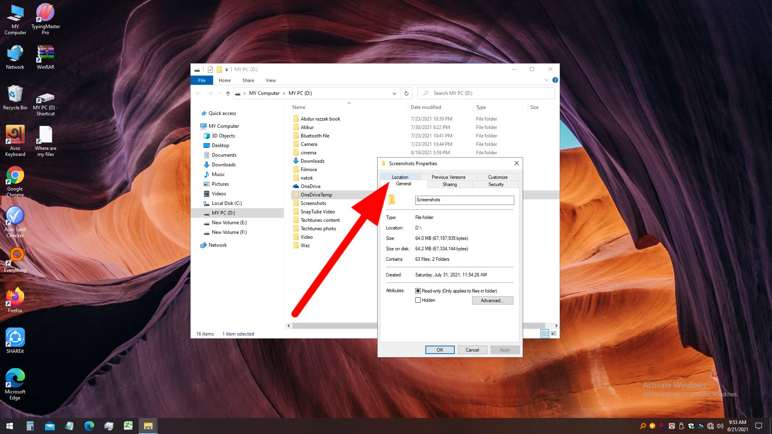Open Explorer help via the question mark icon
Image resolution: width=772 pixels, height=434 pixels.
pos(555,80)
